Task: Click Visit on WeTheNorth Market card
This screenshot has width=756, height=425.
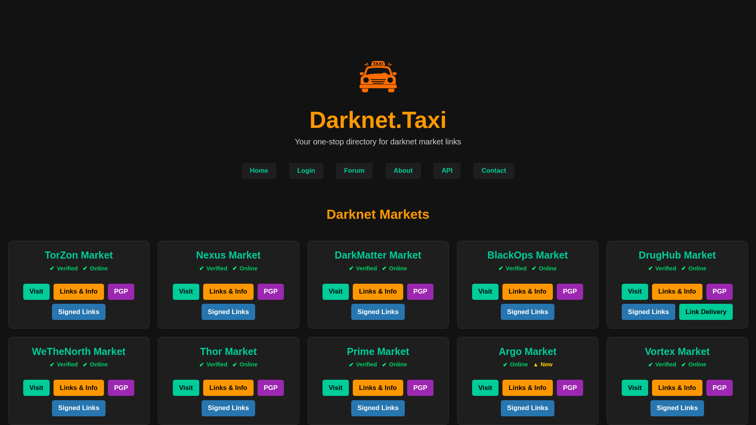Action: [36, 388]
